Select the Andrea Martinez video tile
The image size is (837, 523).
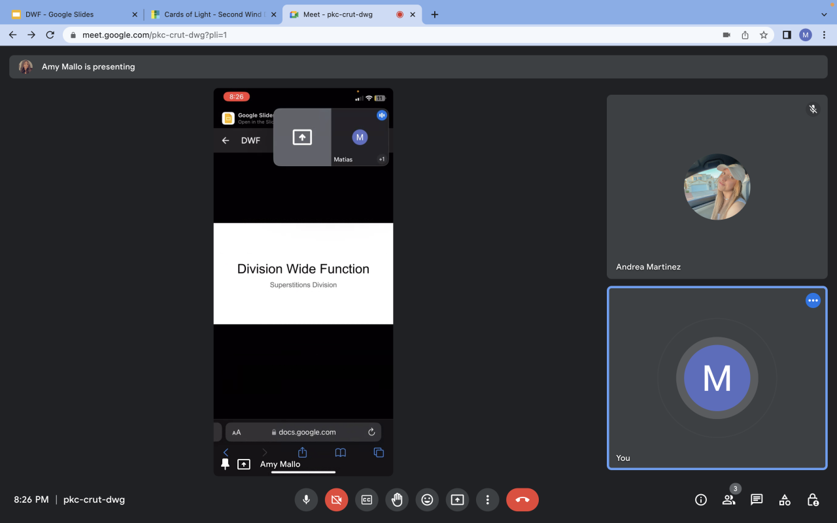coord(717,187)
